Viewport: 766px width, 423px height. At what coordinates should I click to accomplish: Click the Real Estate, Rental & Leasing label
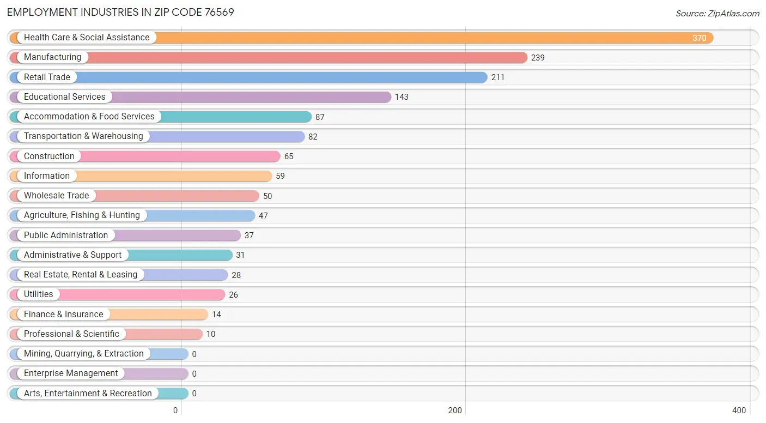pyautogui.click(x=81, y=275)
